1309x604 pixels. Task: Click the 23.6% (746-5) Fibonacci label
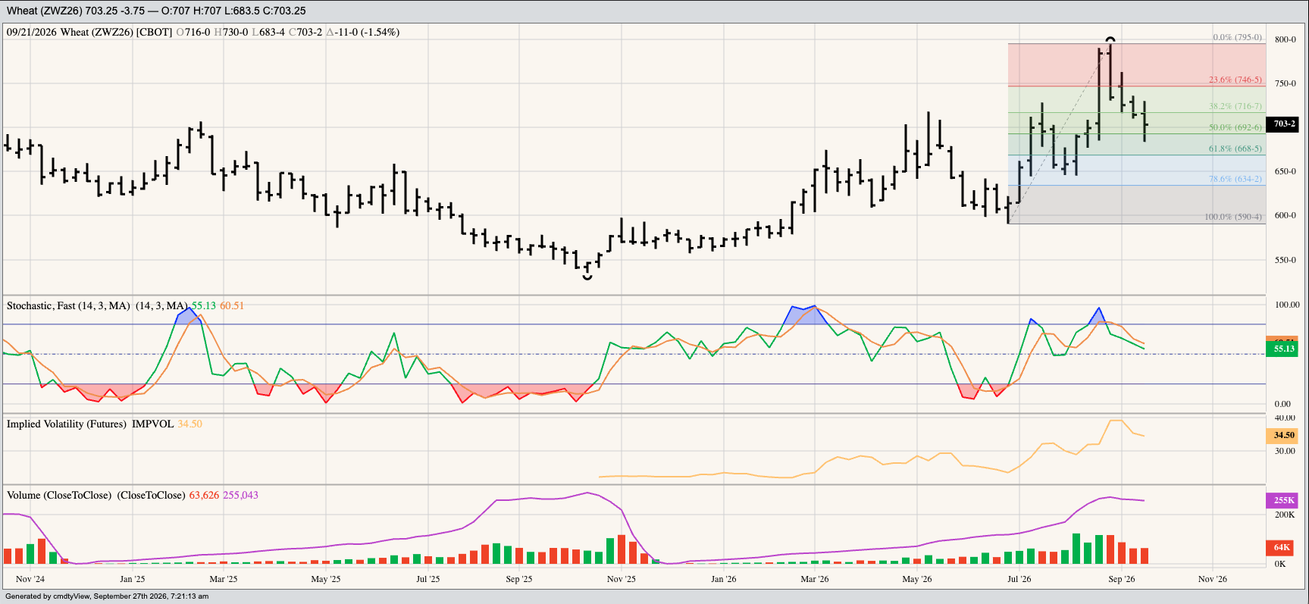(1235, 80)
